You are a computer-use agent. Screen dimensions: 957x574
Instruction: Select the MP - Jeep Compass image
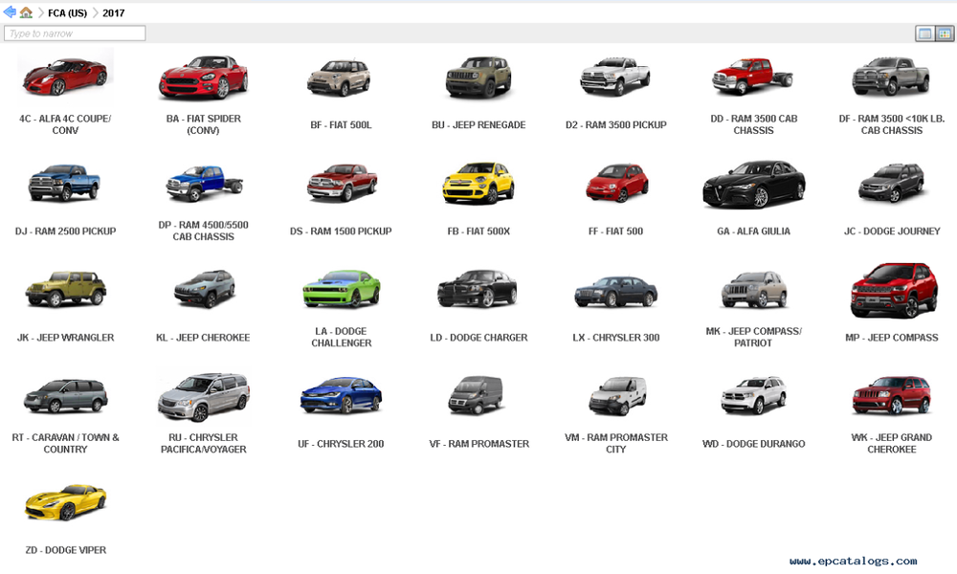click(x=891, y=290)
